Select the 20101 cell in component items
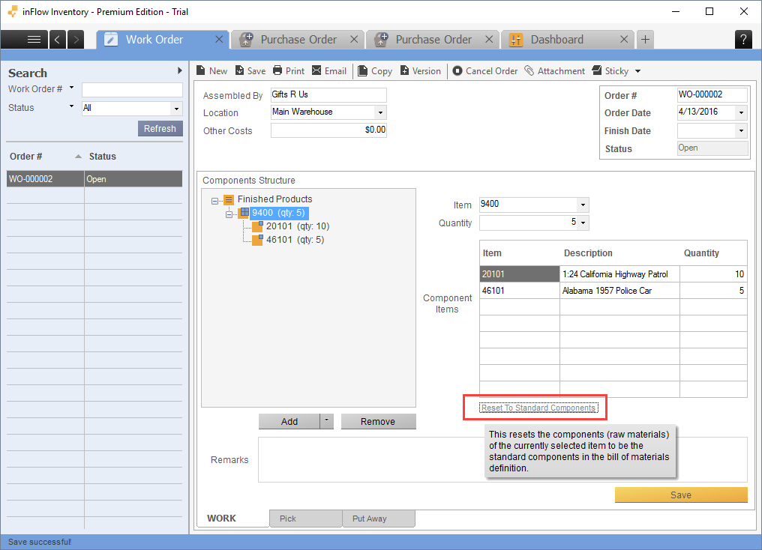The image size is (762, 550). (520, 274)
